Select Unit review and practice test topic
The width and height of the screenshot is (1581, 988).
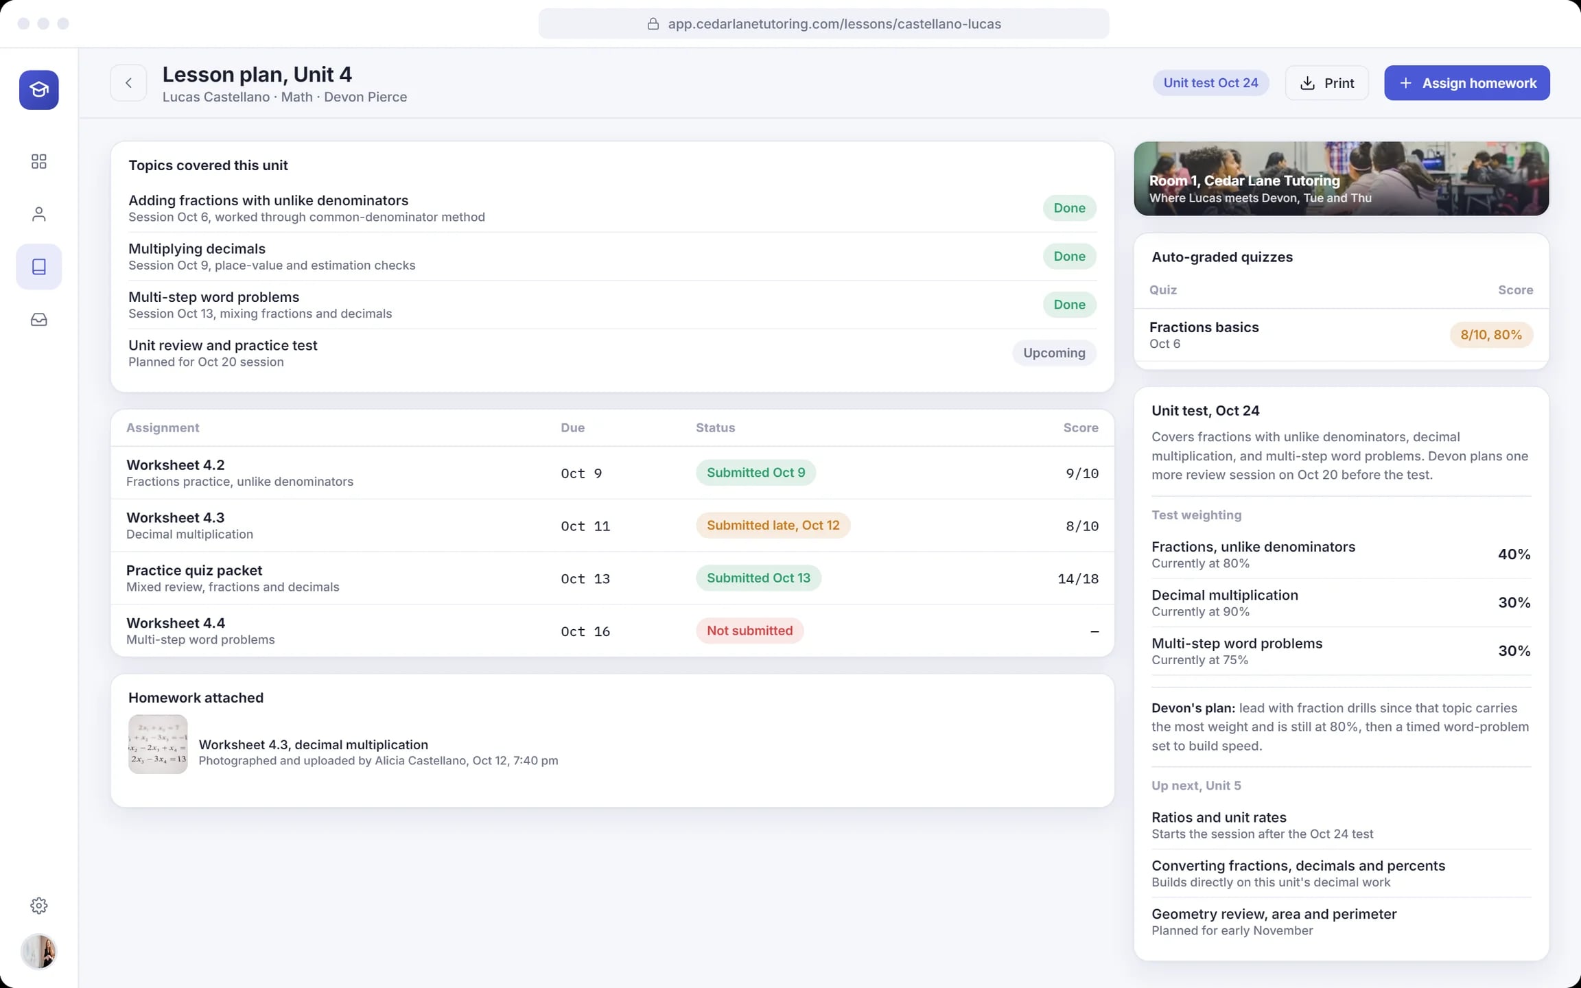tap(612, 353)
